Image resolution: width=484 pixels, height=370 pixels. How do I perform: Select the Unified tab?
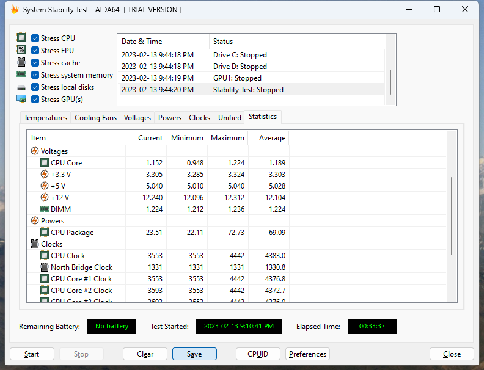[230, 118]
